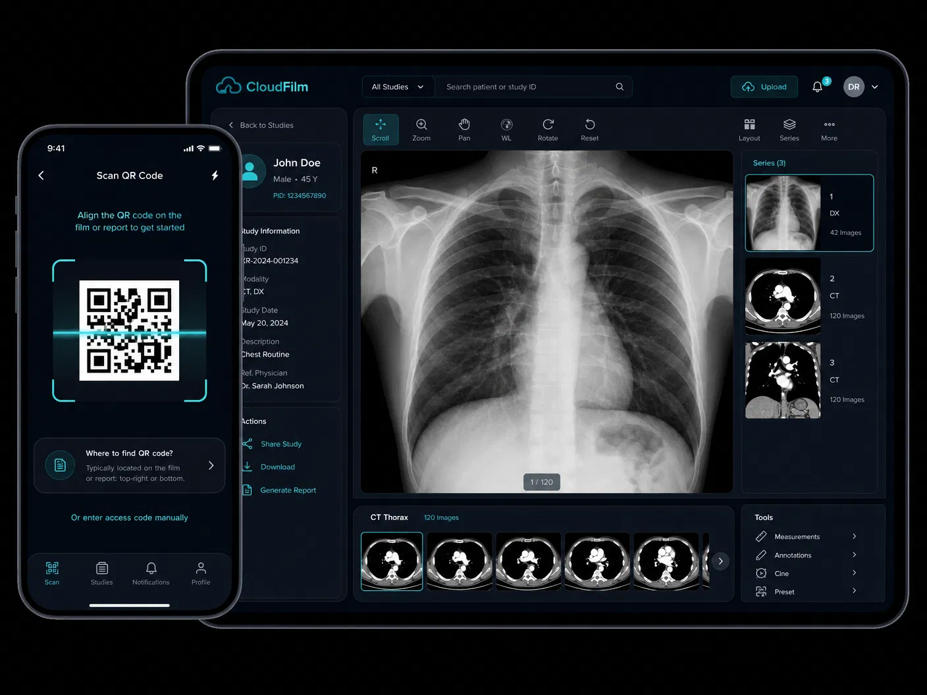This screenshot has width=927, height=695.
Task: Select the WL window-level tool
Action: click(506, 130)
